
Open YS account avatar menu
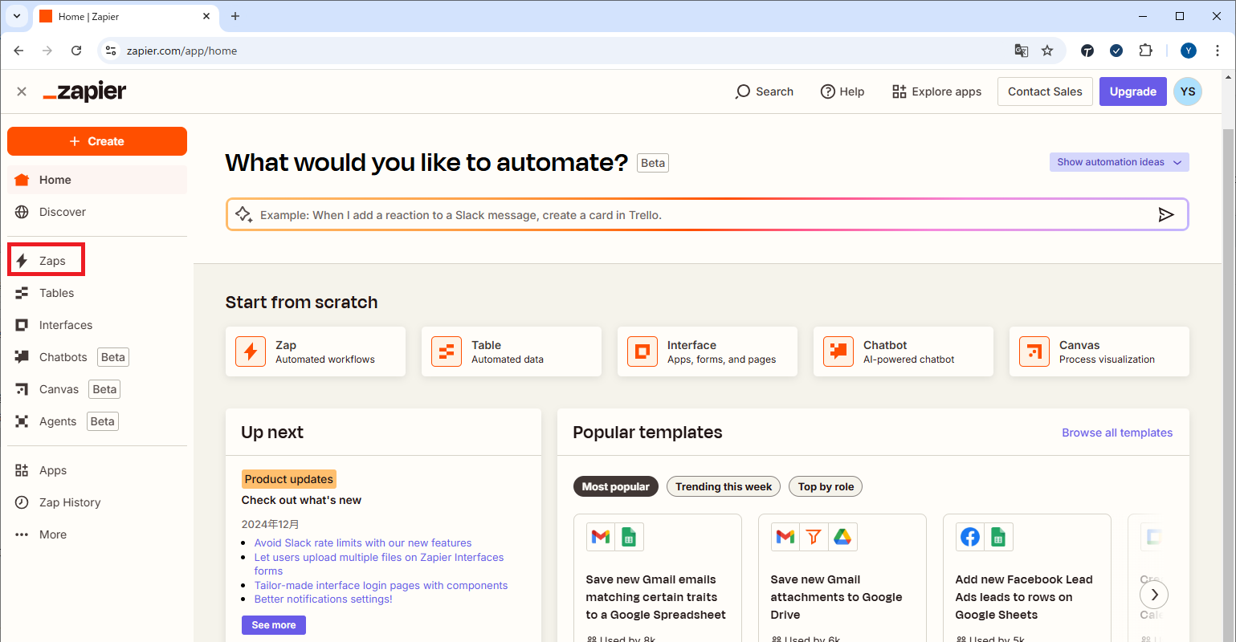1188,91
